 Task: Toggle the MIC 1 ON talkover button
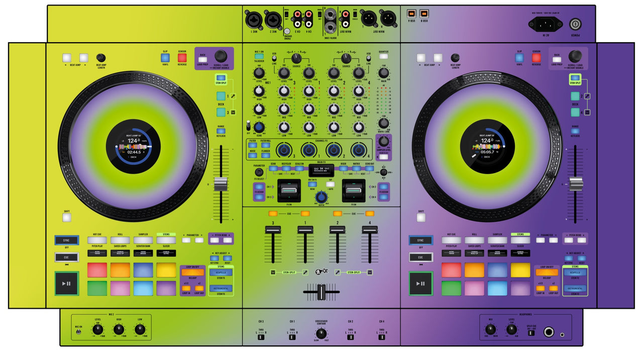[259, 57]
